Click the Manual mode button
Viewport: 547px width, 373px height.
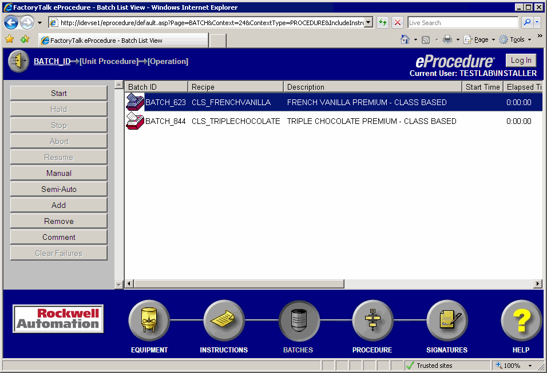coord(58,173)
